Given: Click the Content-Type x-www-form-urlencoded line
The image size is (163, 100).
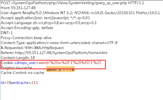Looking at the screenshot, I should 59,43.
